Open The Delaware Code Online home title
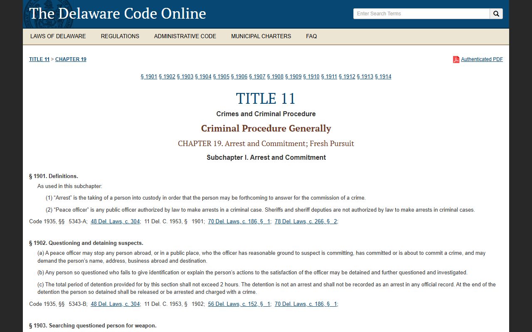The height and width of the screenshot is (332, 532). [118, 14]
